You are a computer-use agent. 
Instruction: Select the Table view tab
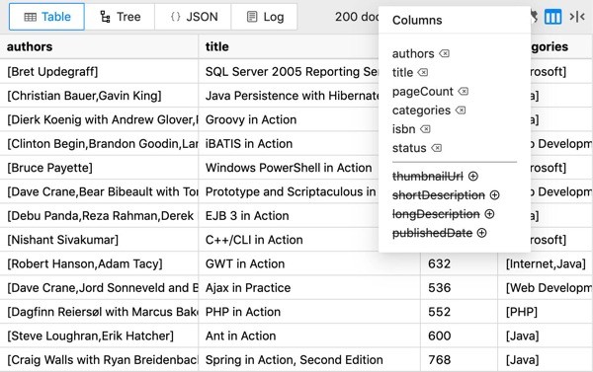tap(46, 17)
